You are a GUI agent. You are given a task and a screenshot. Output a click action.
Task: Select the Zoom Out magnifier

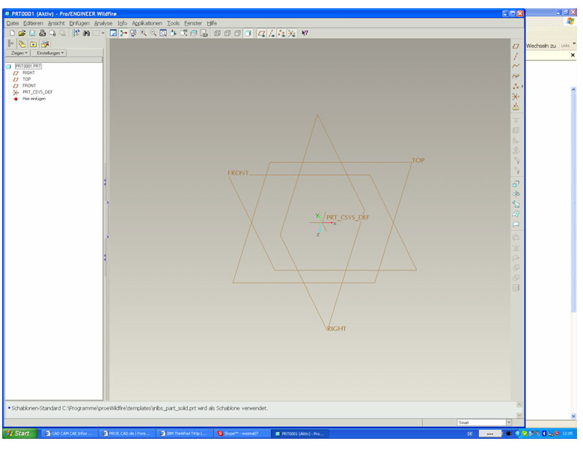[x=153, y=33]
